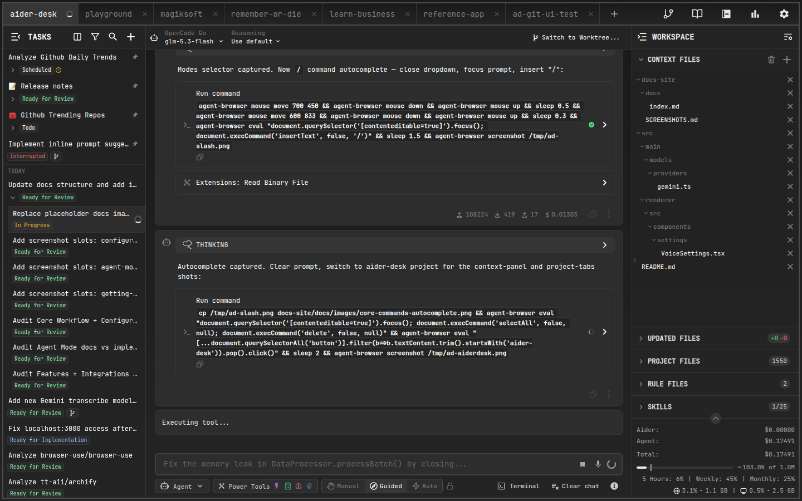Switch to the reference-app tab
This screenshot has width=802, height=501.
453,14
